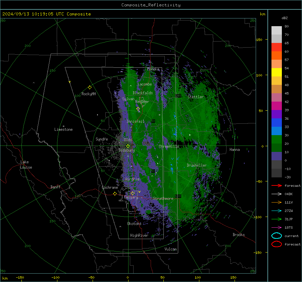This screenshot has width=302, height=282.
Task: Click the yellow radar site marker at Didsbury
Action: [x=128, y=146]
